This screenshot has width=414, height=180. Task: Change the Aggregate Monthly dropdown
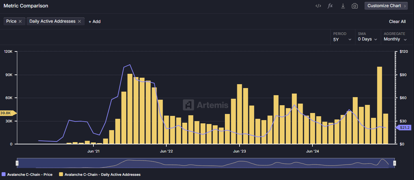395,39
